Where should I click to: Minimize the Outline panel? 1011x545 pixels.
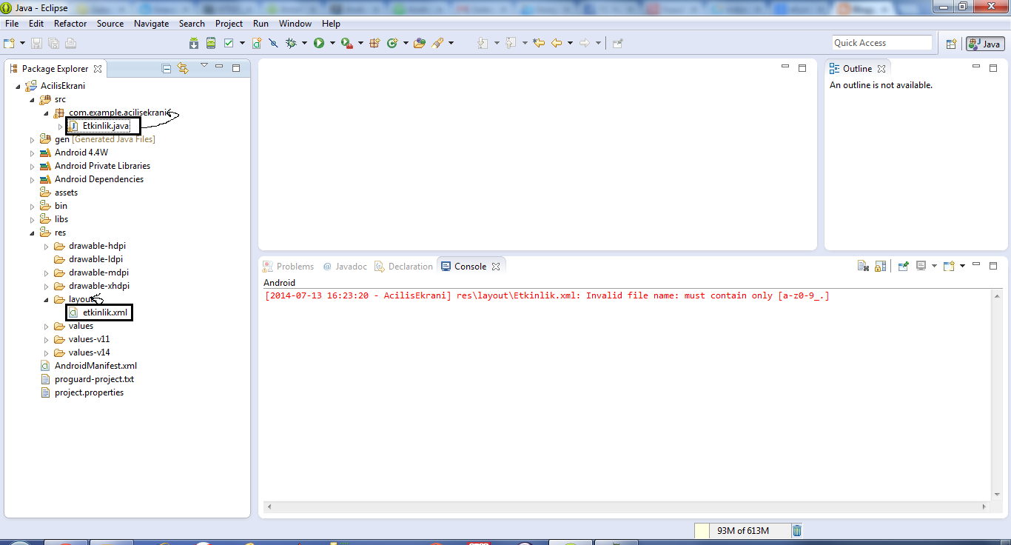point(976,67)
